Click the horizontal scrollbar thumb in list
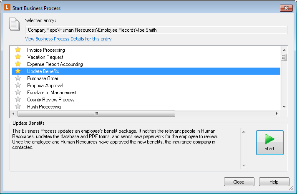The image size is (297, 194). coord(96,113)
